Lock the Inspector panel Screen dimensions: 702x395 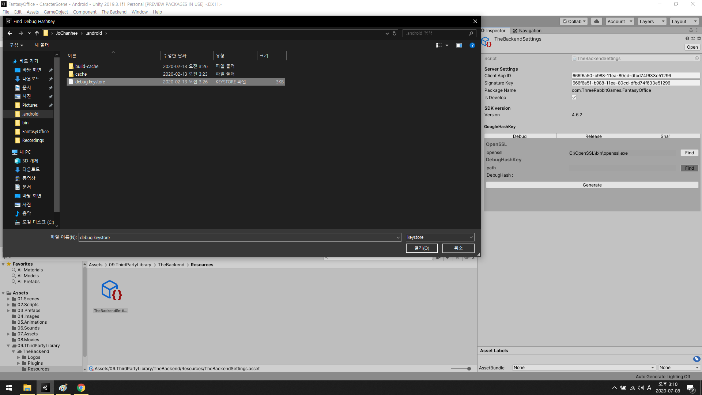(691, 30)
